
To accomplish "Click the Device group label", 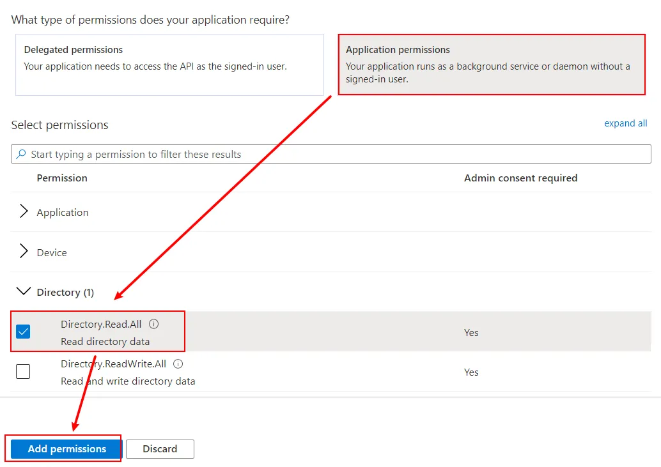I will tap(51, 252).
